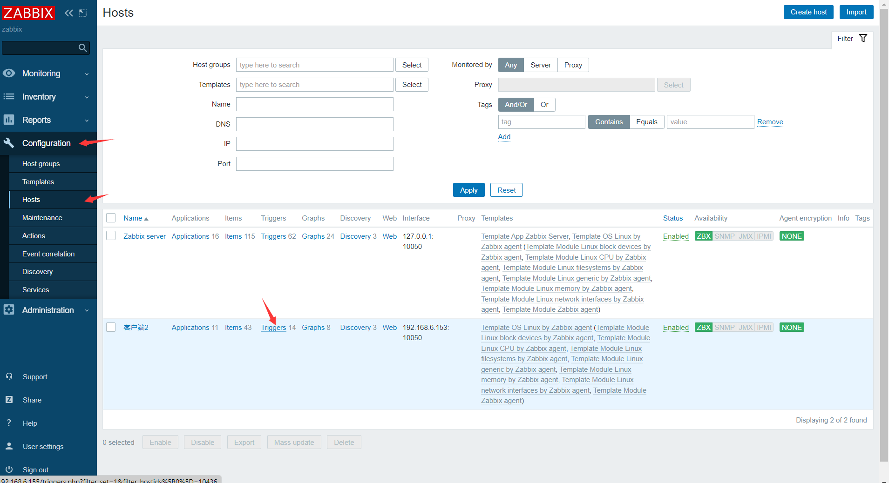Screen dimensions: 889x483
Task: Set Monitored by to Proxy
Action: pos(573,65)
